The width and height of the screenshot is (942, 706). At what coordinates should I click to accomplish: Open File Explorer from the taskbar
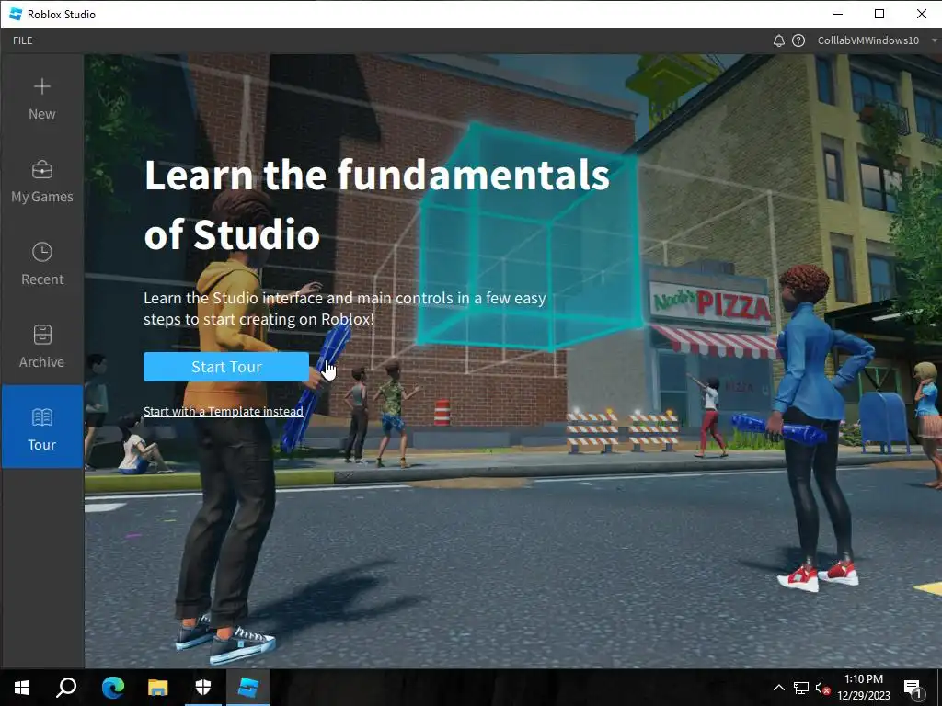click(x=158, y=688)
